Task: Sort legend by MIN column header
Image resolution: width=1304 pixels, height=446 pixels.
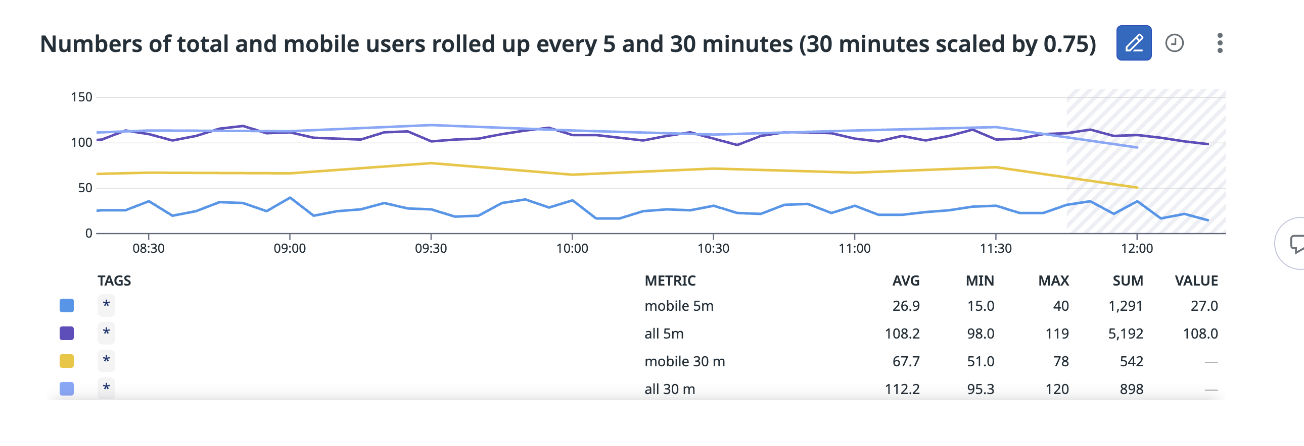Action: (x=980, y=281)
